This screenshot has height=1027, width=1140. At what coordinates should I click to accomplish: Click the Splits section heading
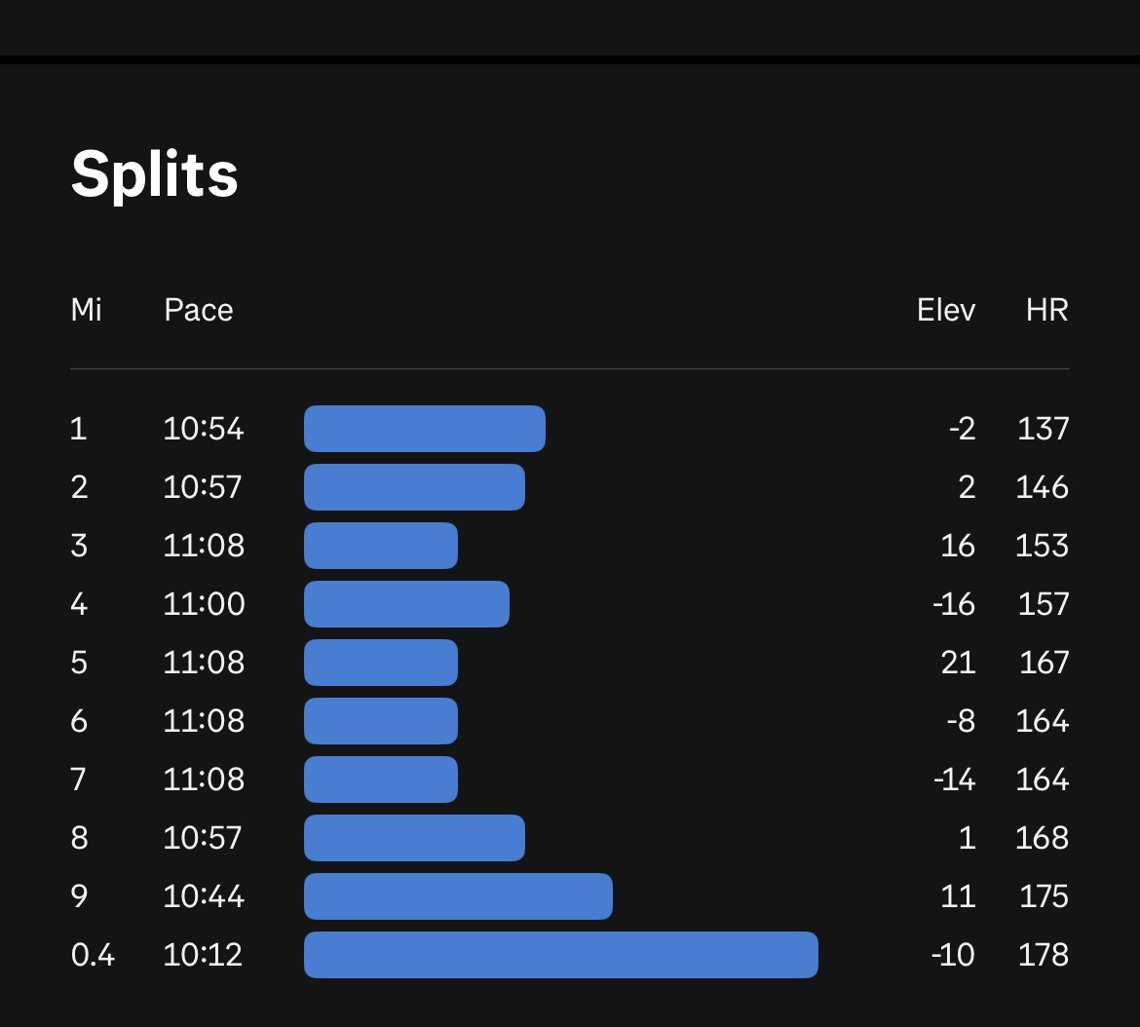coord(154,175)
